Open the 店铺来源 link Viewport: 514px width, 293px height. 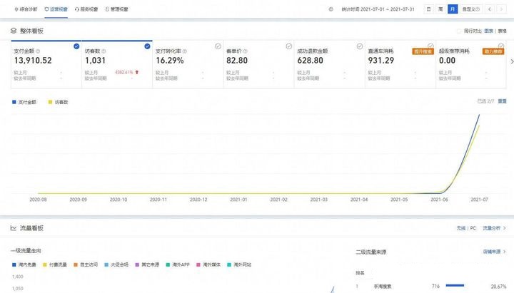(x=494, y=252)
